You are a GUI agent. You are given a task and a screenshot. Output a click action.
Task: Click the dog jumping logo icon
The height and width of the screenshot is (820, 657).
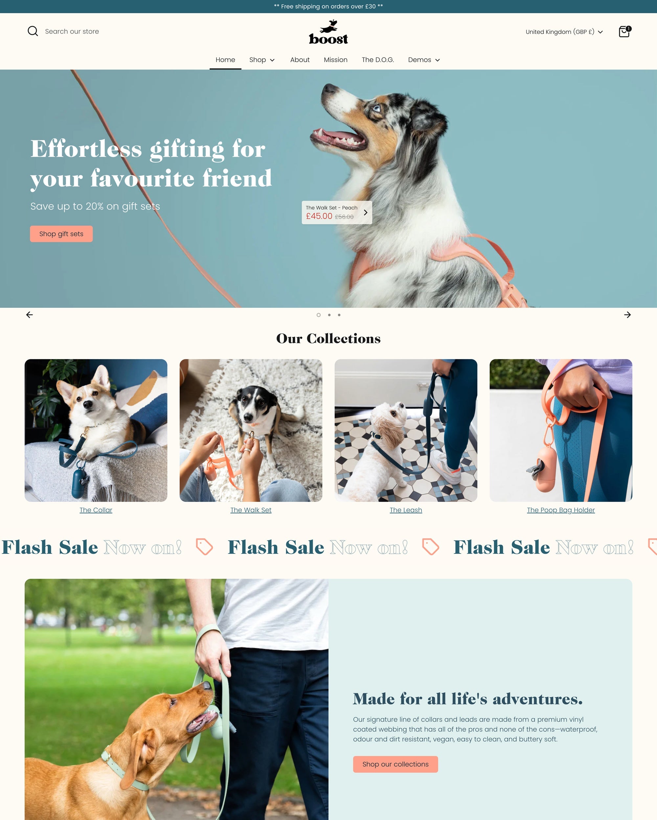[329, 26]
